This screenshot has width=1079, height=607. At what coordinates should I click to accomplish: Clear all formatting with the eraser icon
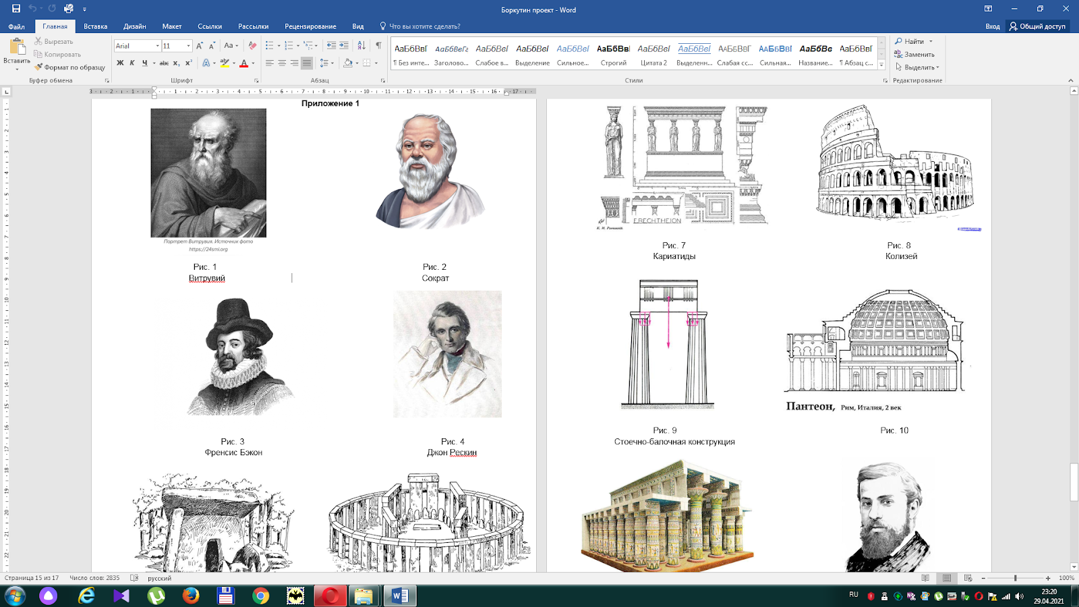(x=252, y=45)
